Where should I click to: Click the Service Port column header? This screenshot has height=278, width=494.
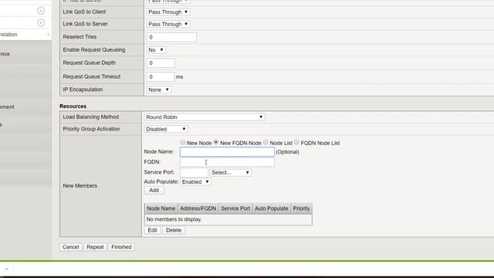pos(235,208)
